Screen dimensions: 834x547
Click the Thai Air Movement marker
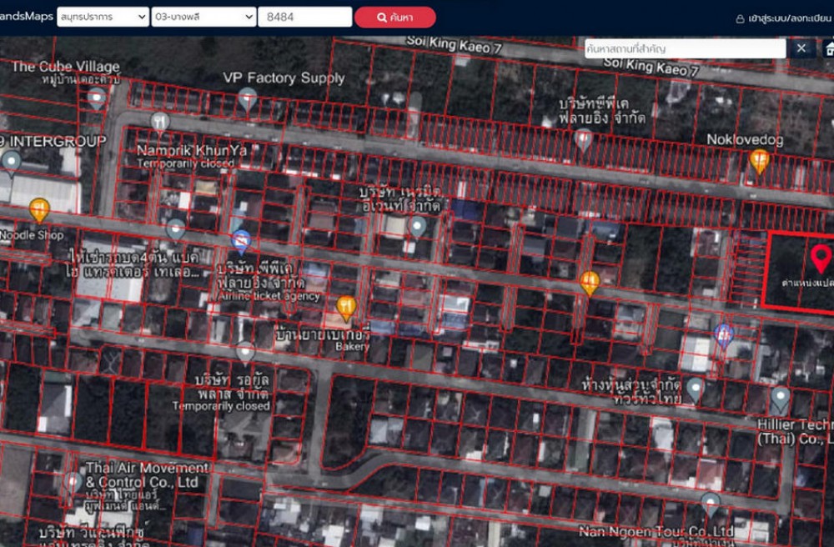[x=73, y=483]
